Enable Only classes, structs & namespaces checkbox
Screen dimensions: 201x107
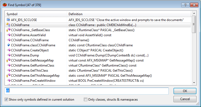point(85,100)
